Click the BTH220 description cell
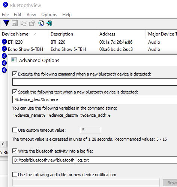This screenshot has height=187, width=177. [x=58, y=42]
